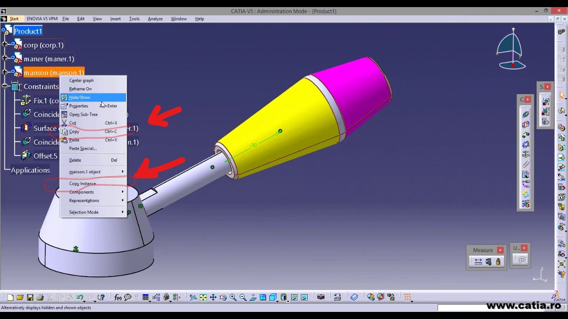568x319 pixels.
Task: Open the Design Table icon
Action: pos(145,297)
